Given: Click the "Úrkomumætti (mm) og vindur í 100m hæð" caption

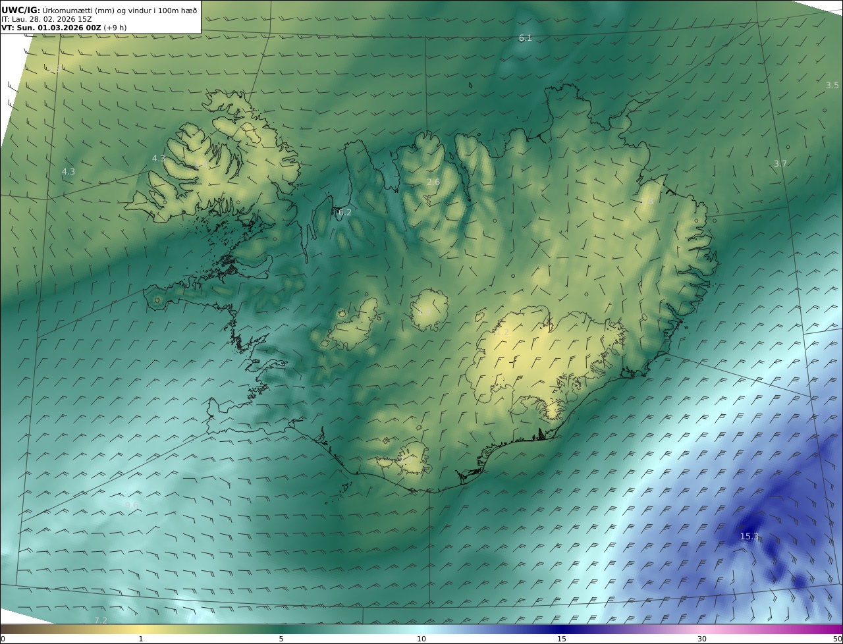Looking at the screenshot, I should 120,10.
